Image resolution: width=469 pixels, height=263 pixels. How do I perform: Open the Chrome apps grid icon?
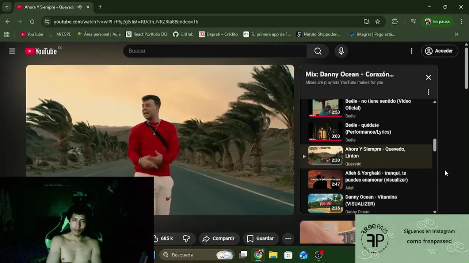(7, 34)
